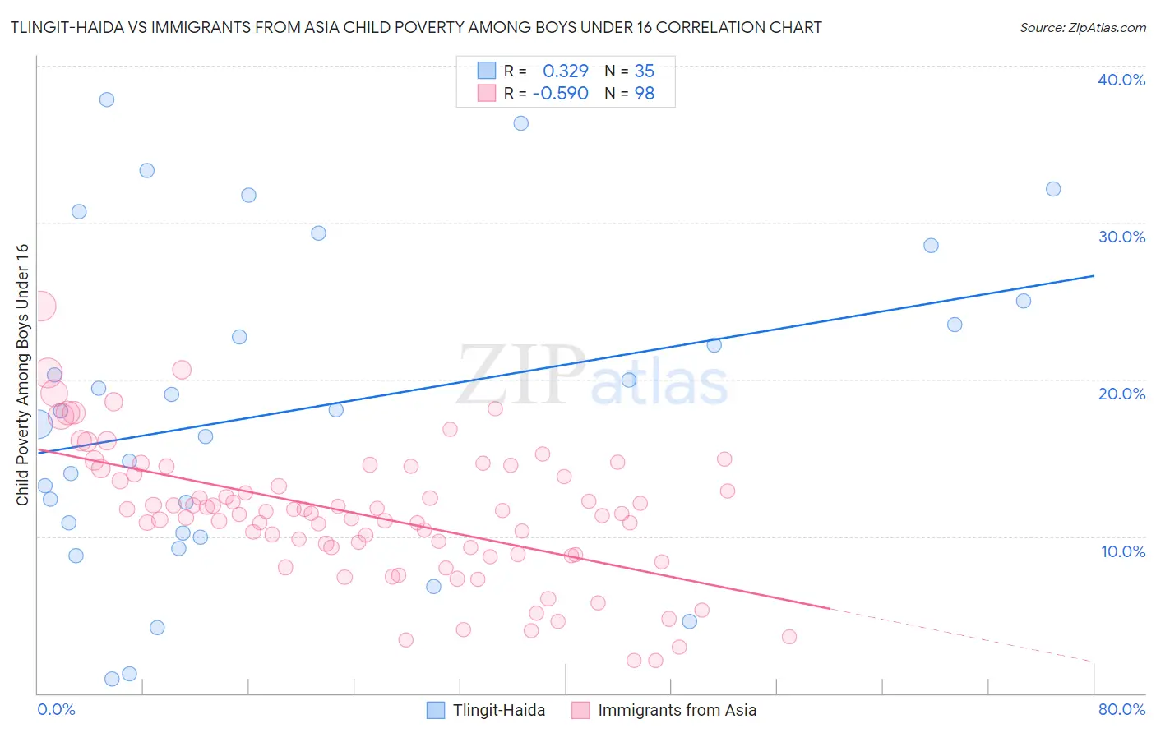
Task: Click the blue Tlingit-Haida legend swatch at bottom
Action: coord(436,710)
